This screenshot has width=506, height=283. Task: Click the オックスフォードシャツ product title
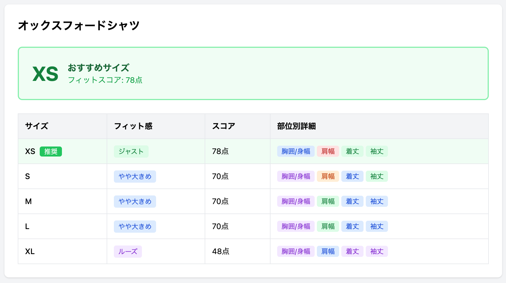[79, 25]
